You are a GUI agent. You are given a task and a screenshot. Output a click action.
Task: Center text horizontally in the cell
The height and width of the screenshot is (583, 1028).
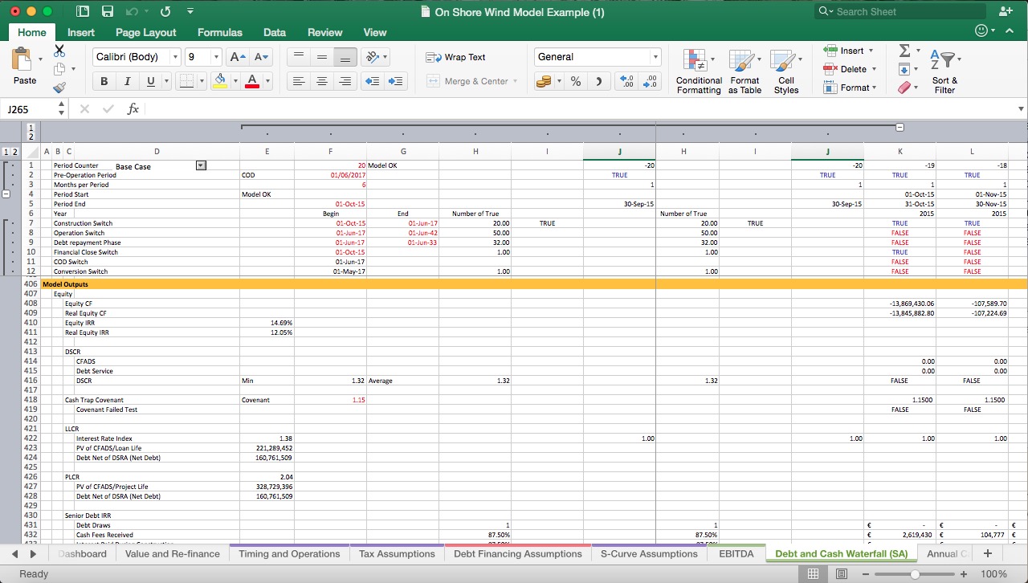322,81
